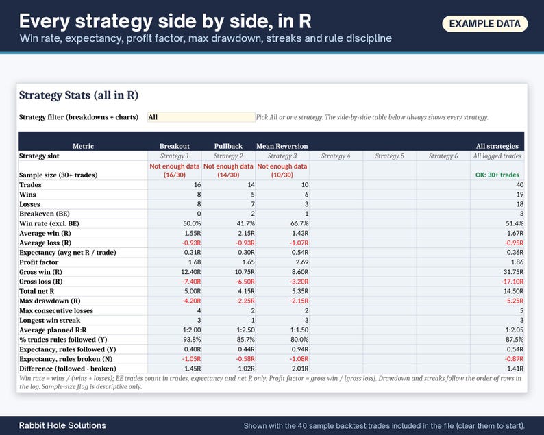The height and width of the screenshot is (435, 544).
Task: Click Mean Reversion average loss -1.07R
Action: click(299, 243)
